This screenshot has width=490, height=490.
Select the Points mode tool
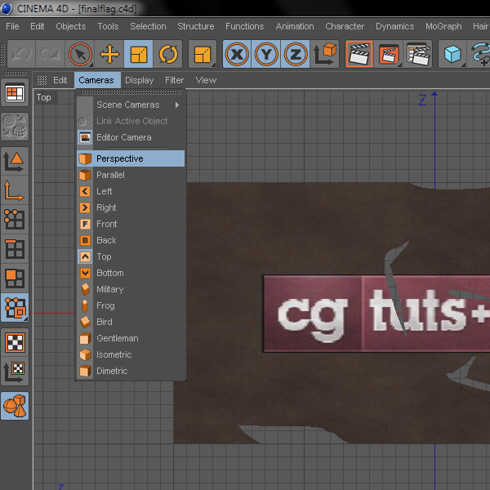[x=15, y=220]
